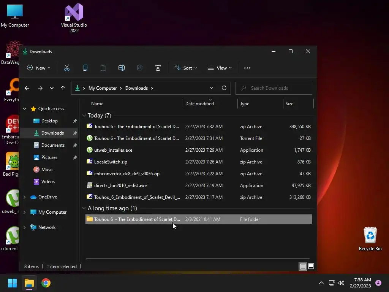Click My Computer in the address breadcrumb
389x292 pixels.
[x=103, y=88]
